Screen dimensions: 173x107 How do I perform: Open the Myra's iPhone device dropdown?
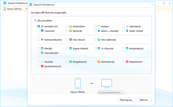coord(15,9)
